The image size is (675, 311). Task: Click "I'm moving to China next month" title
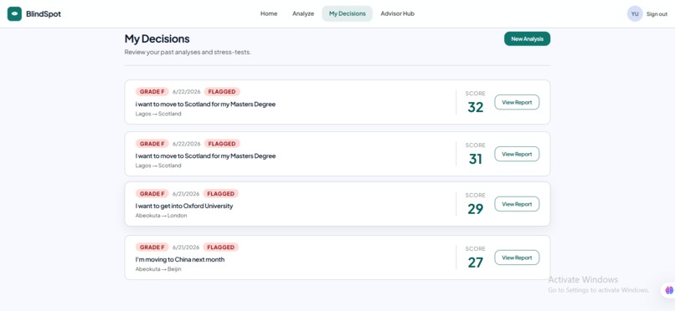click(x=180, y=259)
